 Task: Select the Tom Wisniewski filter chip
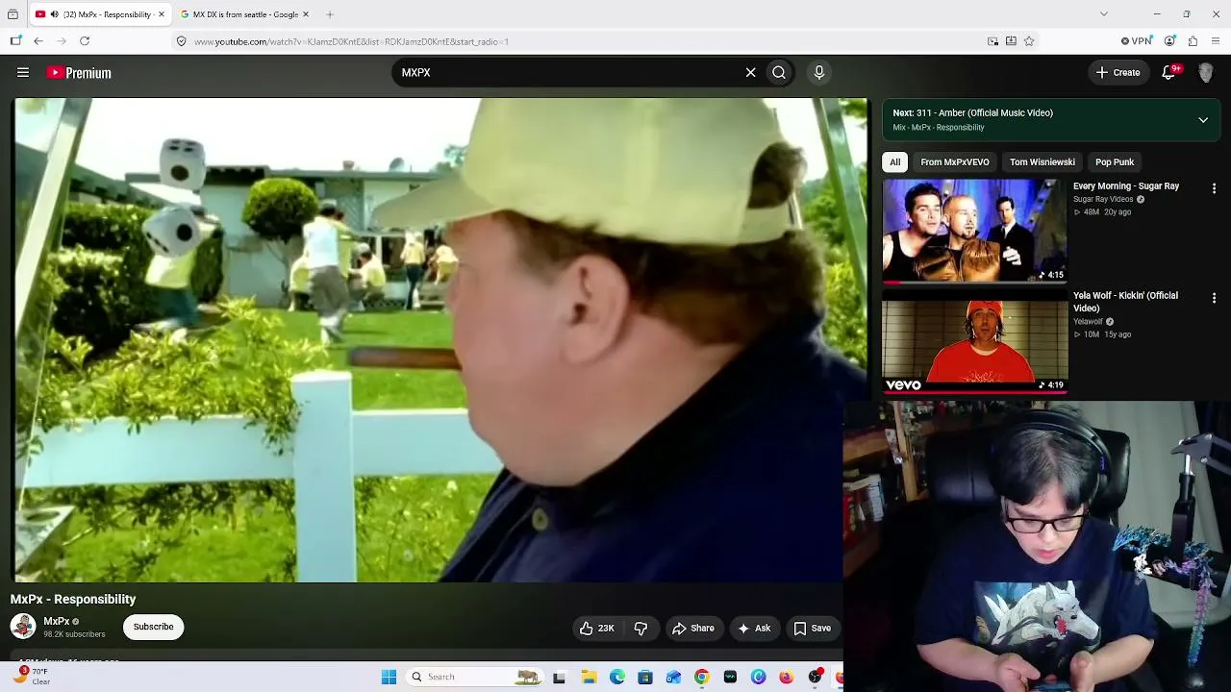point(1042,161)
